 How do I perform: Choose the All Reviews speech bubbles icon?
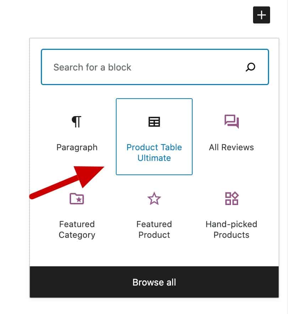231,121
